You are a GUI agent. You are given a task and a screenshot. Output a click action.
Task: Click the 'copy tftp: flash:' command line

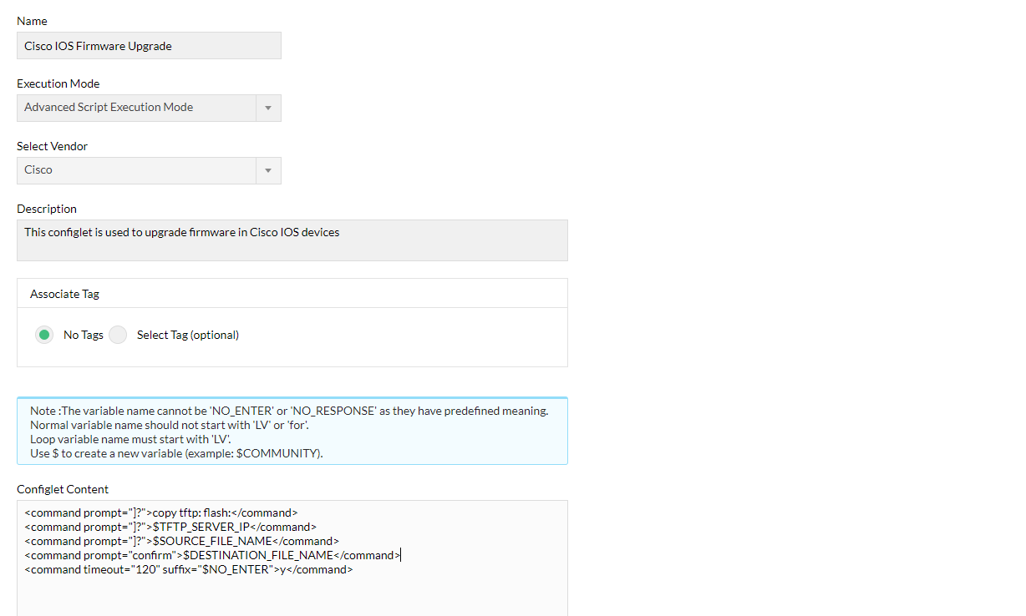coord(161,512)
